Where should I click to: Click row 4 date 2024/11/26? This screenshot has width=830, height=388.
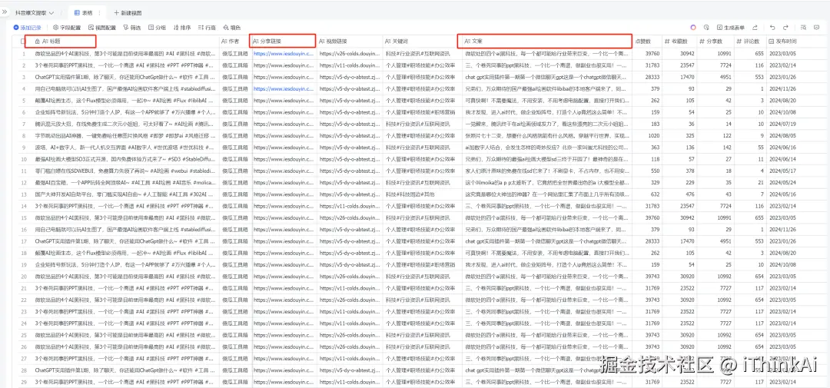click(782, 88)
